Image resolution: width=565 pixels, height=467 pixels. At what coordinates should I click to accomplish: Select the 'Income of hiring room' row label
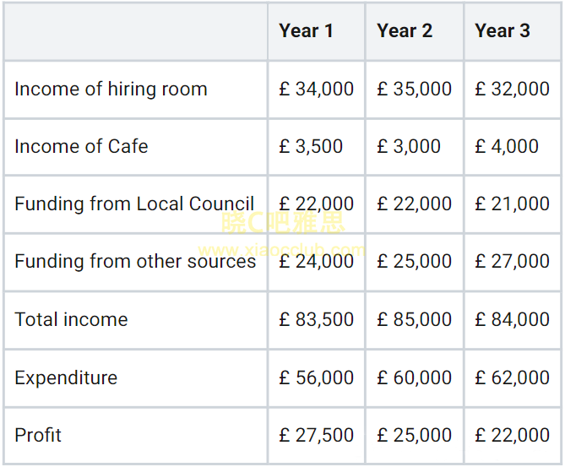[x=111, y=90]
